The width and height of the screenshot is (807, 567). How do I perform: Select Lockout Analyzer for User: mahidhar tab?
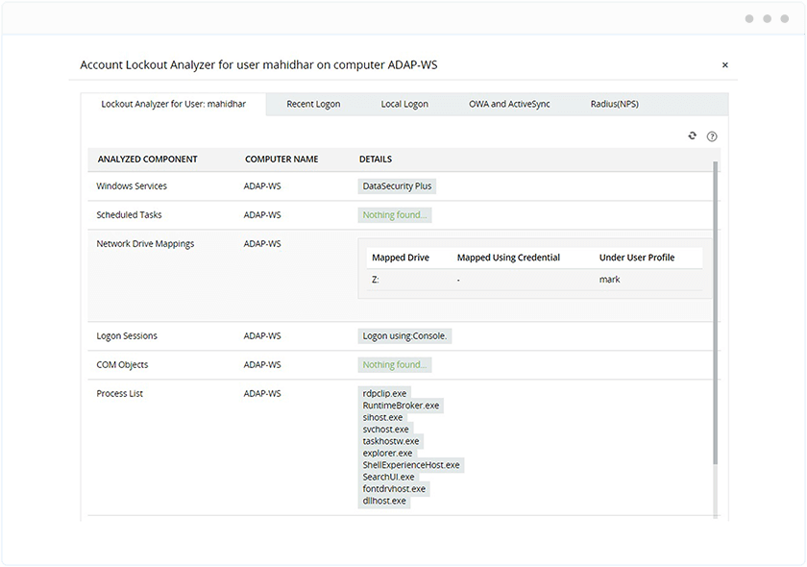pos(174,104)
